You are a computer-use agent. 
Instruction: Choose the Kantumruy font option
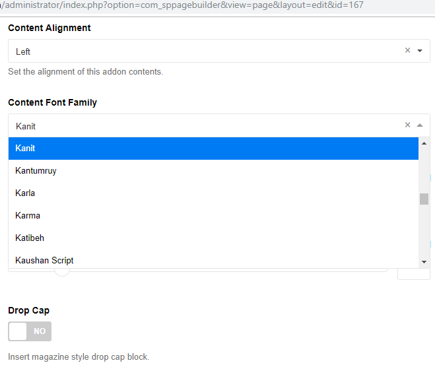tap(213, 171)
